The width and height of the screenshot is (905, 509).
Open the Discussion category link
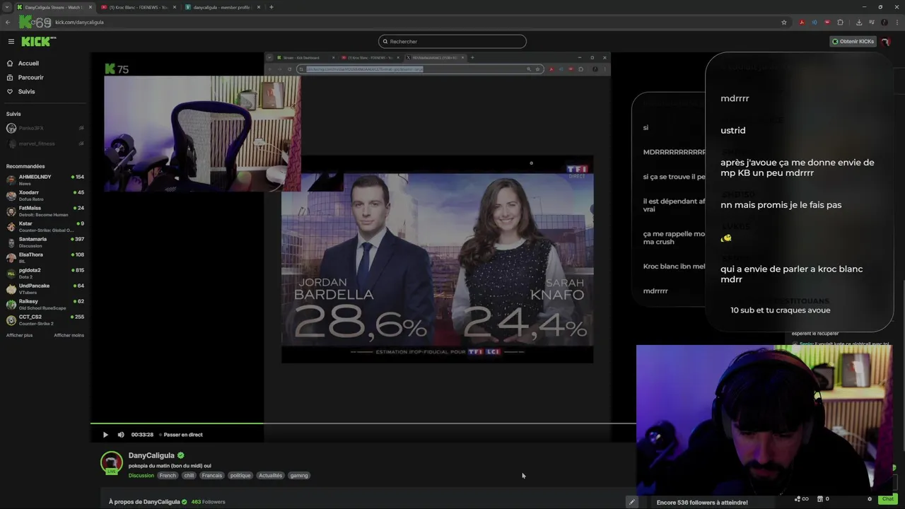(141, 476)
